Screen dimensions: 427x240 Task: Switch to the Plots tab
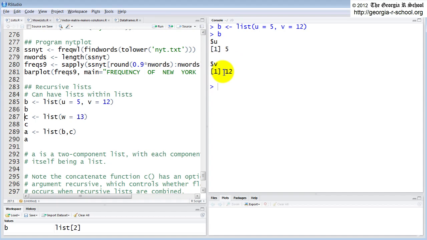tap(225, 198)
